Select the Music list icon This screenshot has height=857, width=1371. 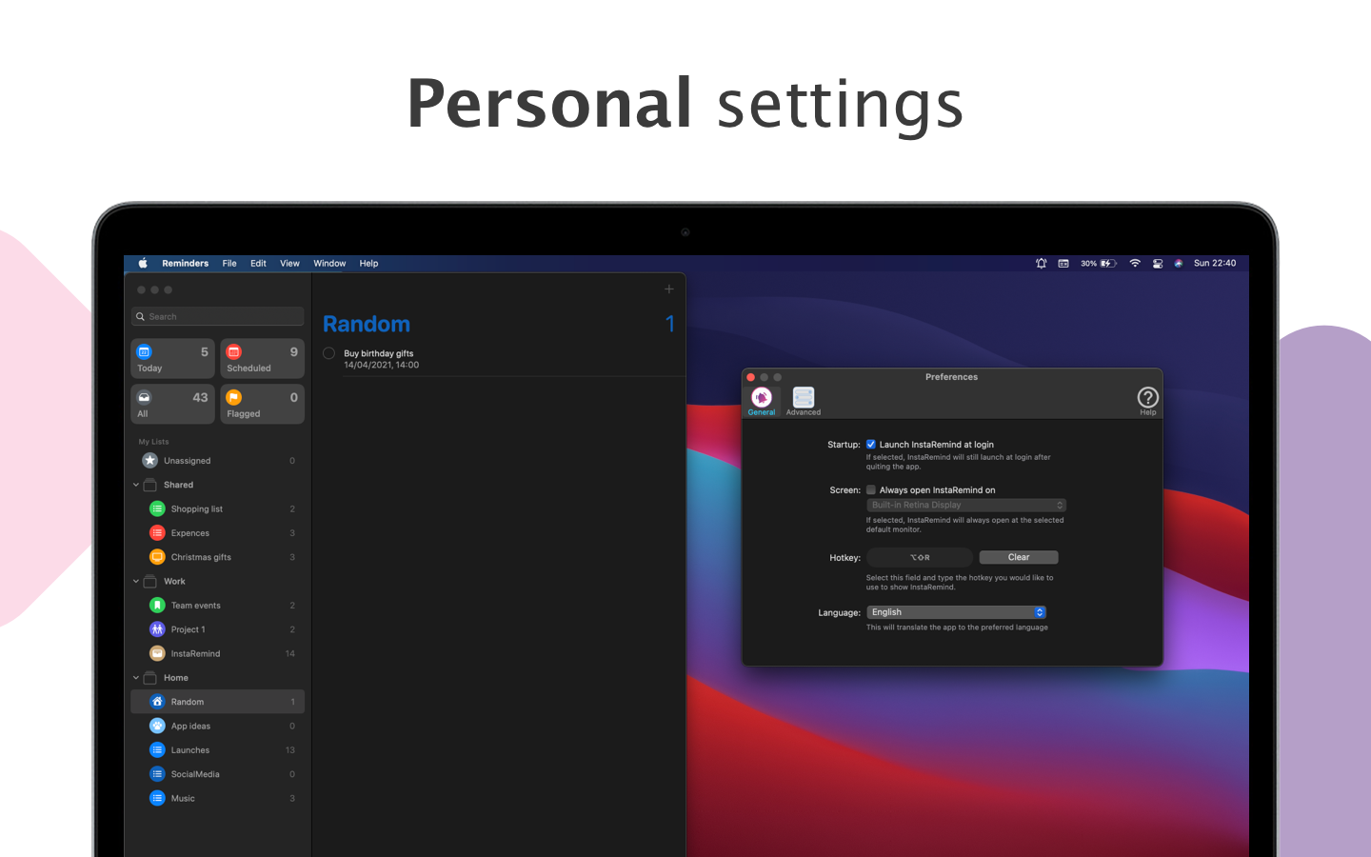point(157,798)
